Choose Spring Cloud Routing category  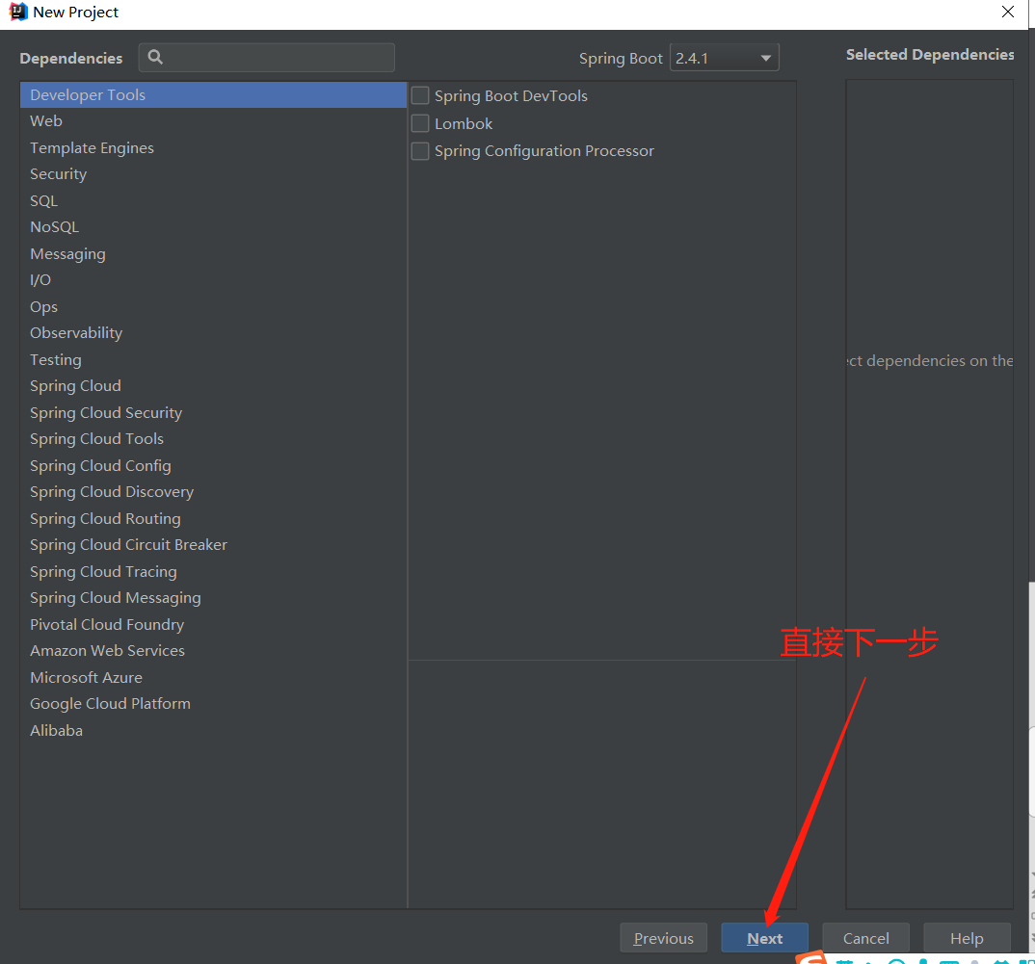click(x=213, y=519)
